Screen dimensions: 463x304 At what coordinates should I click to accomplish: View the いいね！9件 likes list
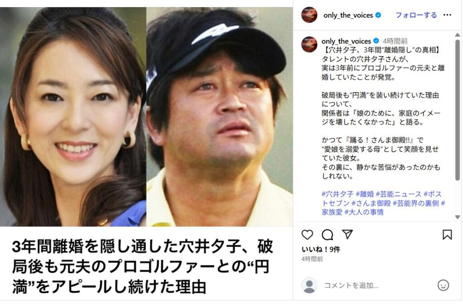click(x=321, y=249)
